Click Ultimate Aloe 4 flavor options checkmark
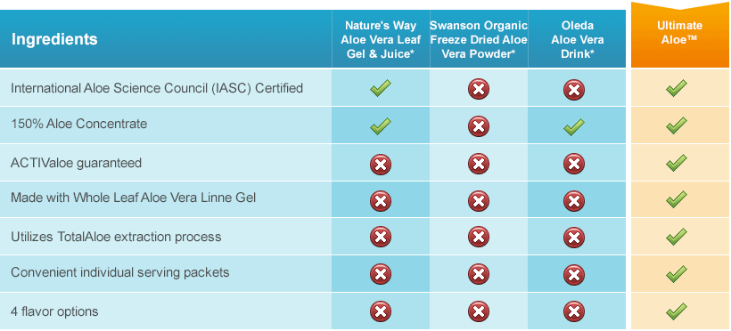 click(x=676, y=311)
